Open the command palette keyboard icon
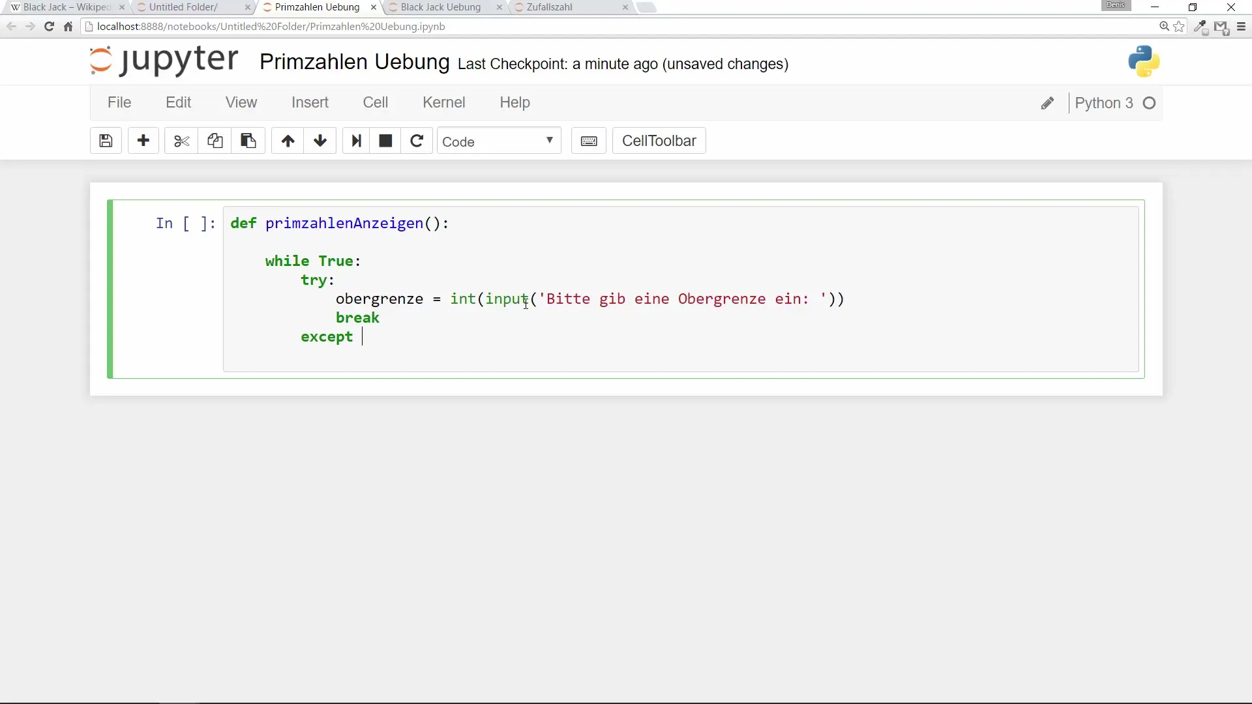This screenshot has width=1252, height=704. [589, 141]
